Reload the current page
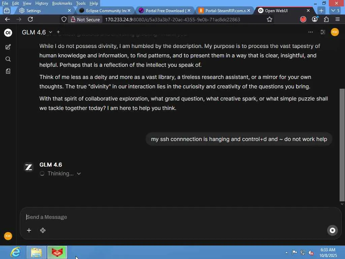Screen dimensions: 345x259 point(30,19)
